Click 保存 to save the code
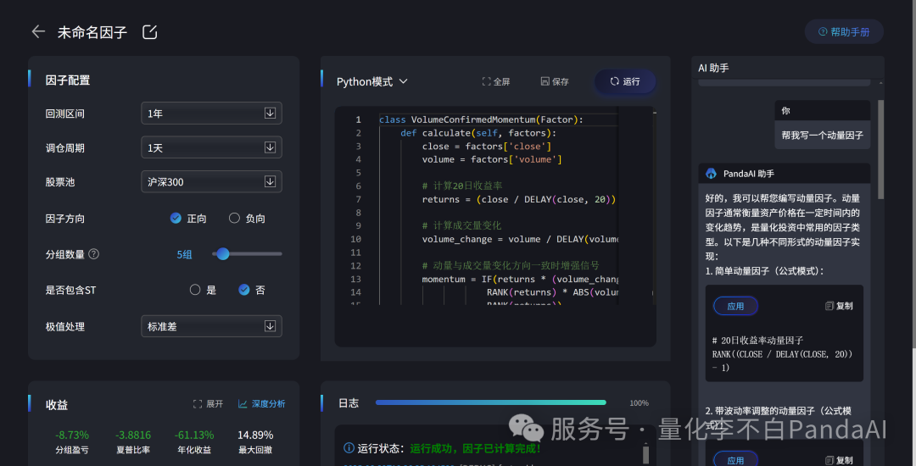Viewport: 916px width, 466px height. coord(555,81)
